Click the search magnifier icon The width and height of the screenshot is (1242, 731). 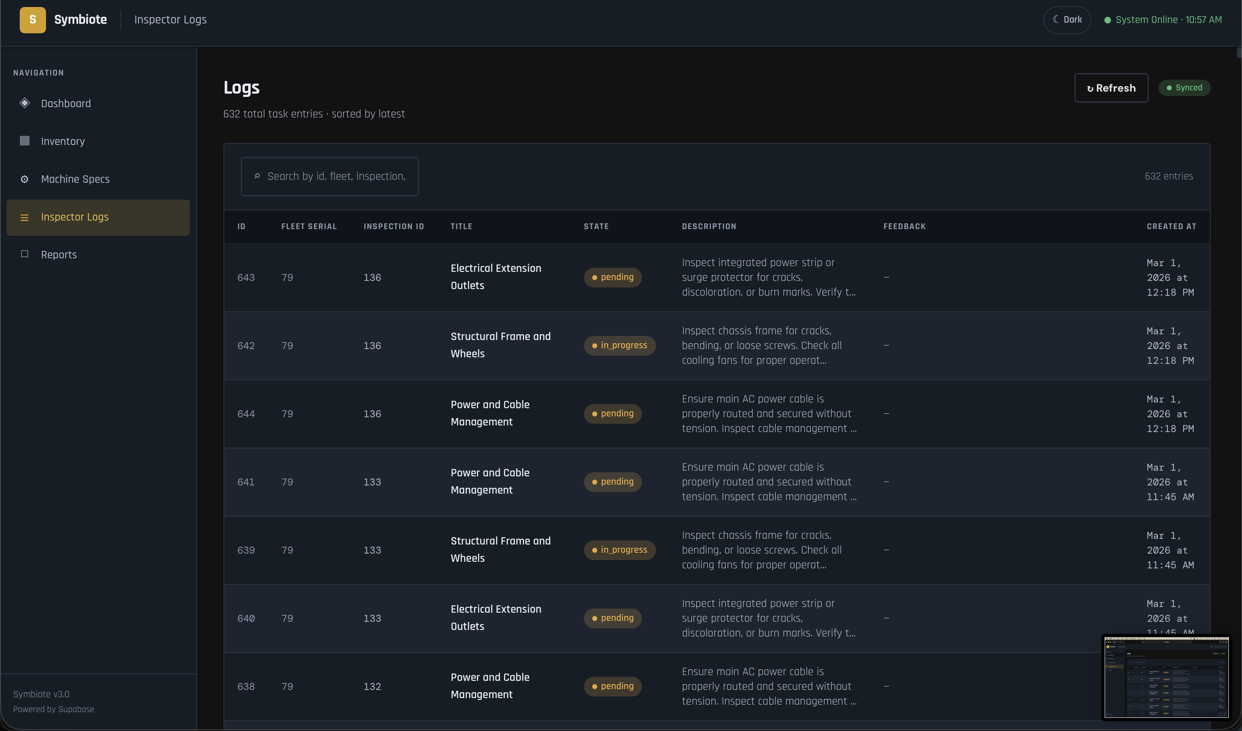point(257,176)
